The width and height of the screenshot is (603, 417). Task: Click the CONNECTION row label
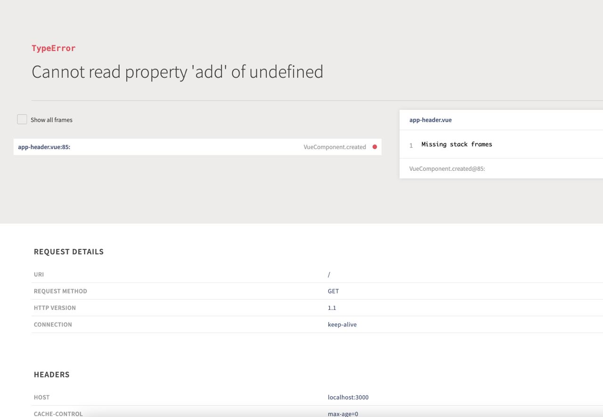(53, 325)
